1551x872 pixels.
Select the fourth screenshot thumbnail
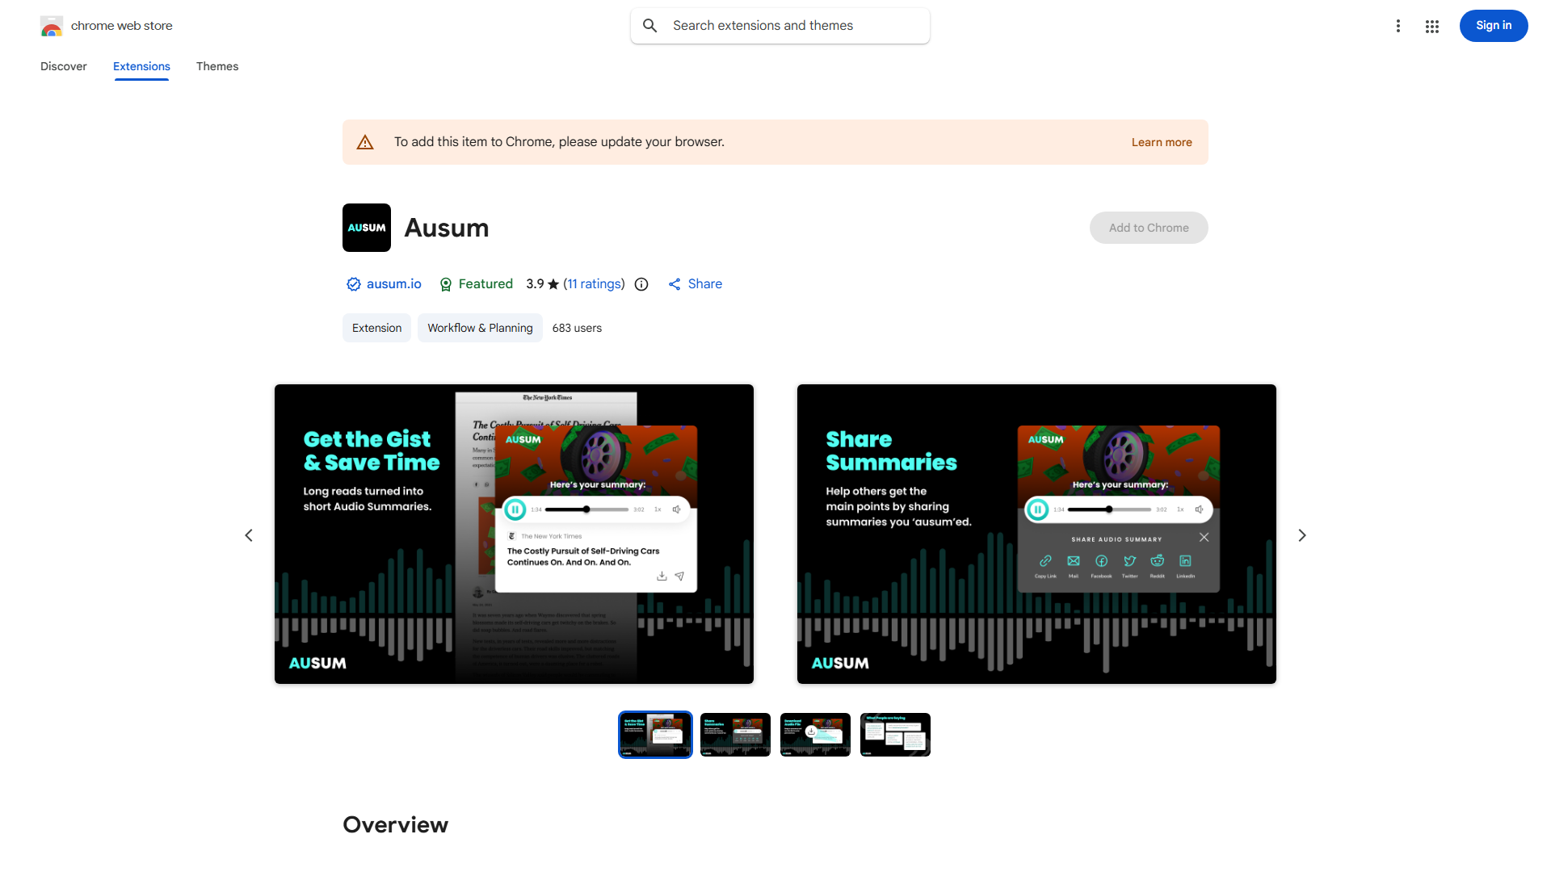[x=895, y=735]
